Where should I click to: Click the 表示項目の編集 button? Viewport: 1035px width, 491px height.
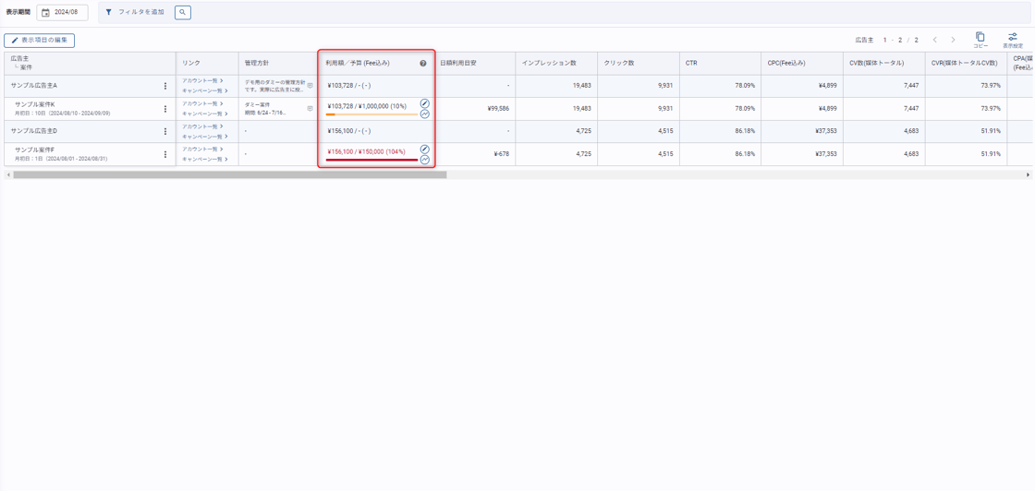pyautogui.click(x=40, y=41)
